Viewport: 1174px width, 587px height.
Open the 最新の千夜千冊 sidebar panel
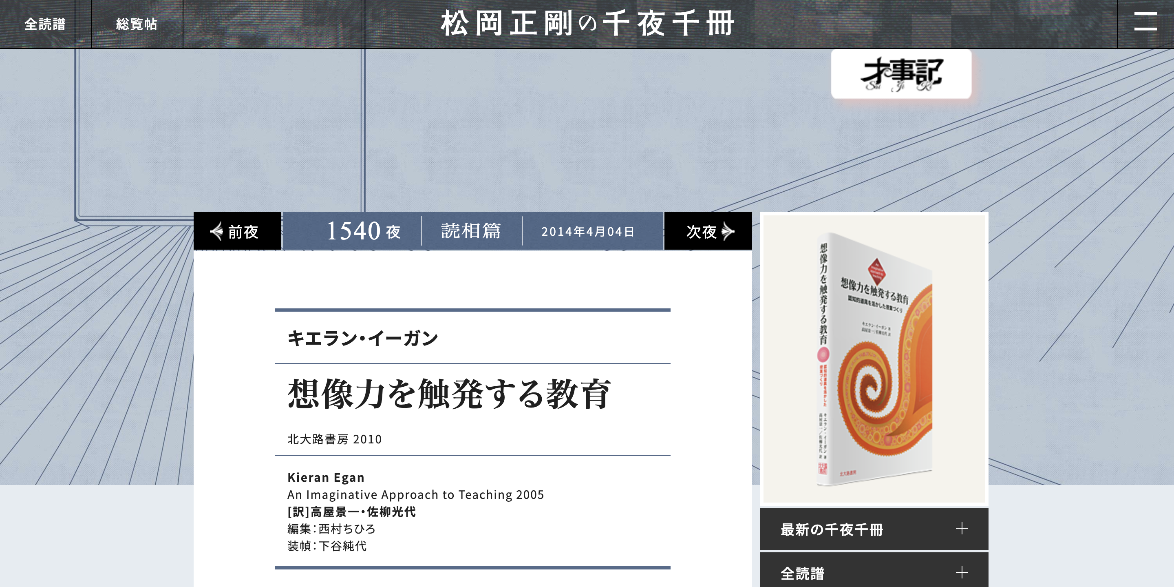[x=831, y=529]
